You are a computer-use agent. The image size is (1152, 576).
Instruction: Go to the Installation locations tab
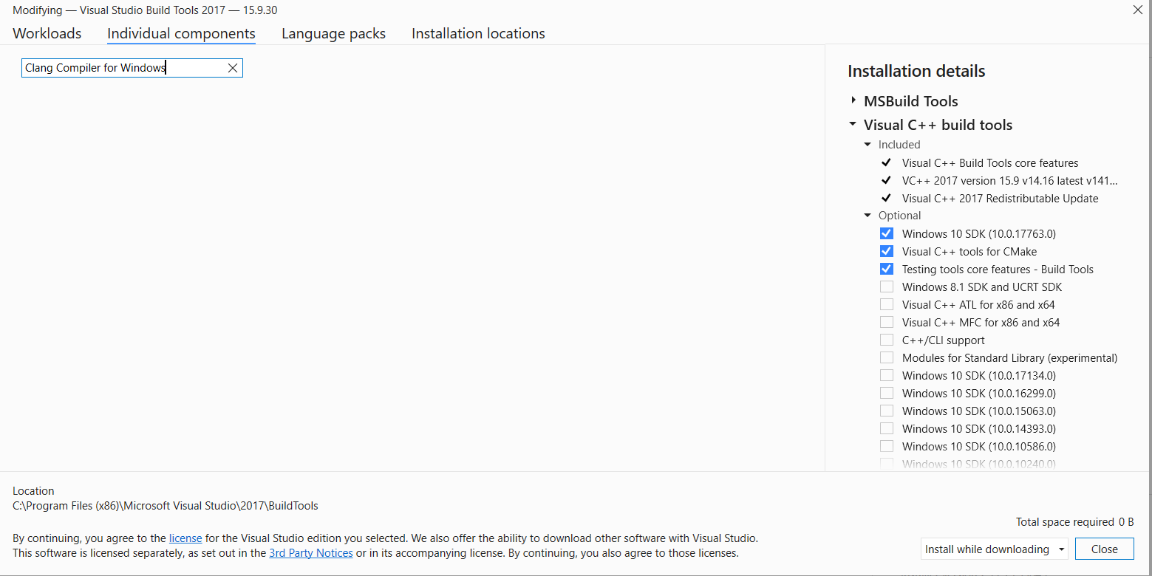tap(478, 33)
